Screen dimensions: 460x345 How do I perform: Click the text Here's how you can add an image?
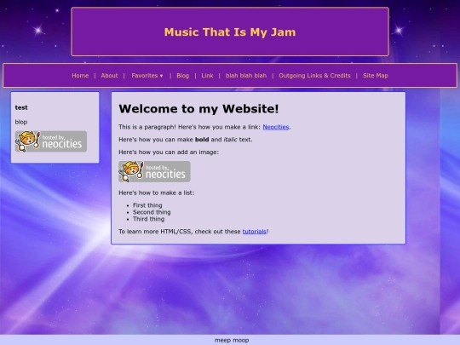169,152
